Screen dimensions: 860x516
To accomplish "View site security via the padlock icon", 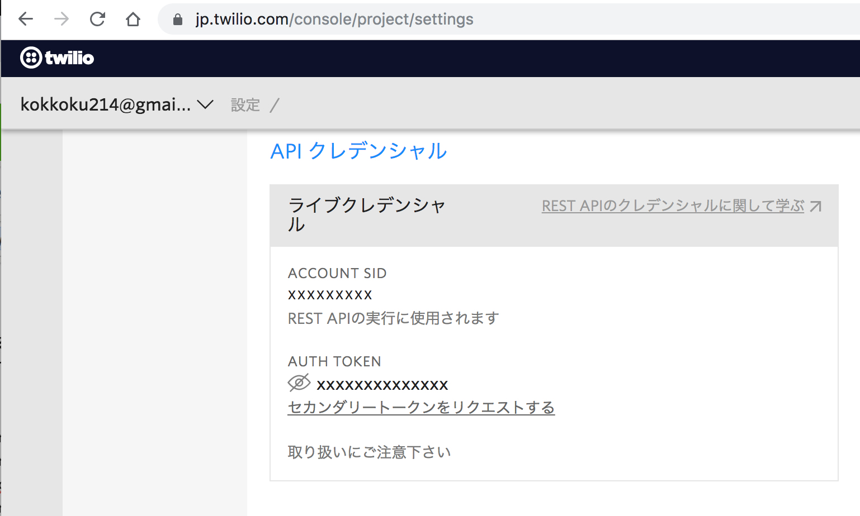I will (178, 20).
